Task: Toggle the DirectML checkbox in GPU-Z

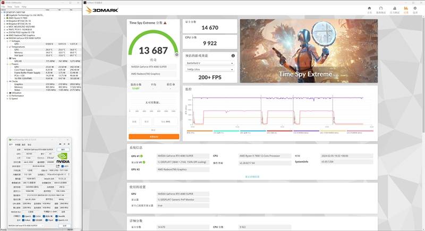Action: tap(56, 216)
